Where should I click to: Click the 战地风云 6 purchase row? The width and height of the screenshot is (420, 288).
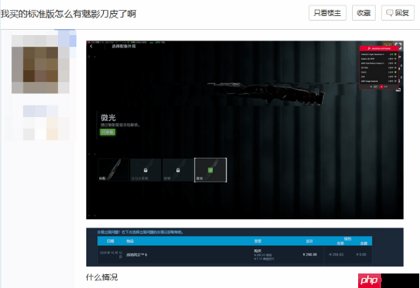234,255
